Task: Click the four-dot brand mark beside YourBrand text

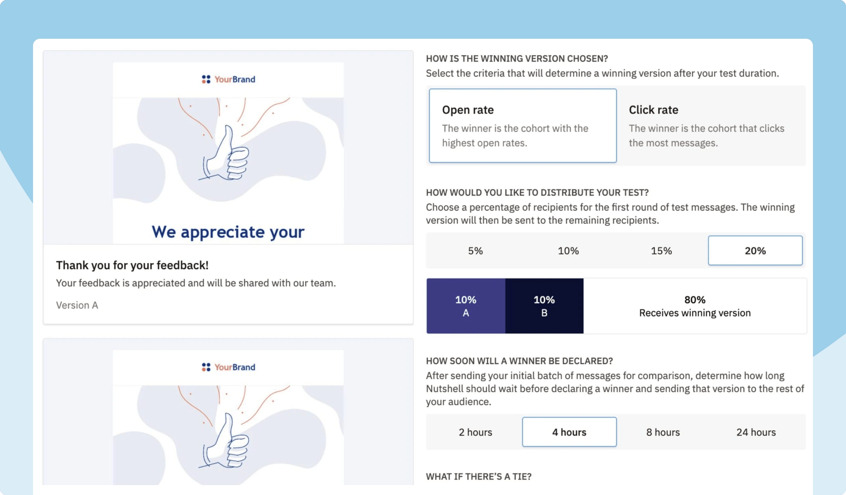Action: tap(205, 79)
